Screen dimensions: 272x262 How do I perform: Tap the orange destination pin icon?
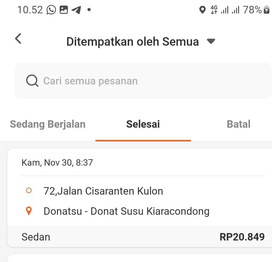click(x=29, y=211)
